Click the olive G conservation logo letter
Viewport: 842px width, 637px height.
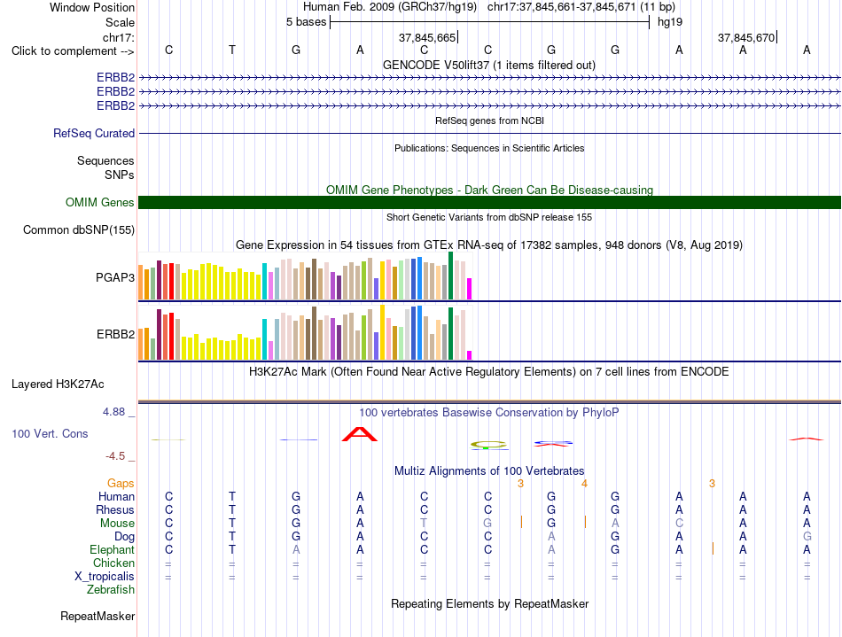[x=488, y=445]
